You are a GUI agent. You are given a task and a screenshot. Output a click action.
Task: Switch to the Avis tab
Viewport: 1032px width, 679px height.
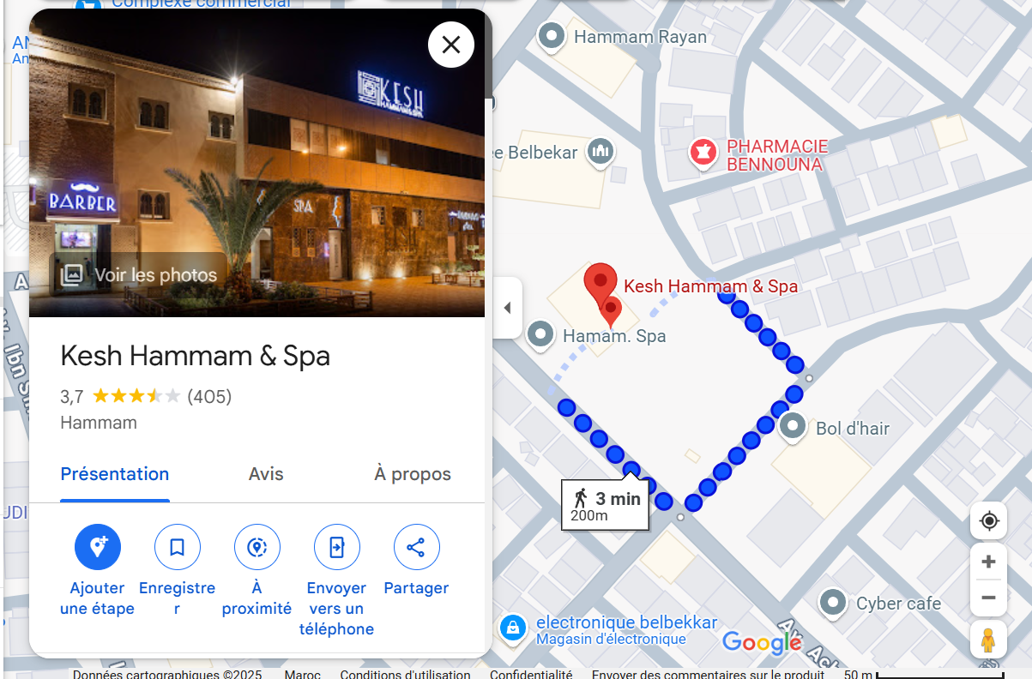266,474
